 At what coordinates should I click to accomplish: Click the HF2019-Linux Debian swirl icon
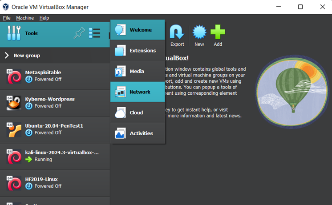coord(14,183)
